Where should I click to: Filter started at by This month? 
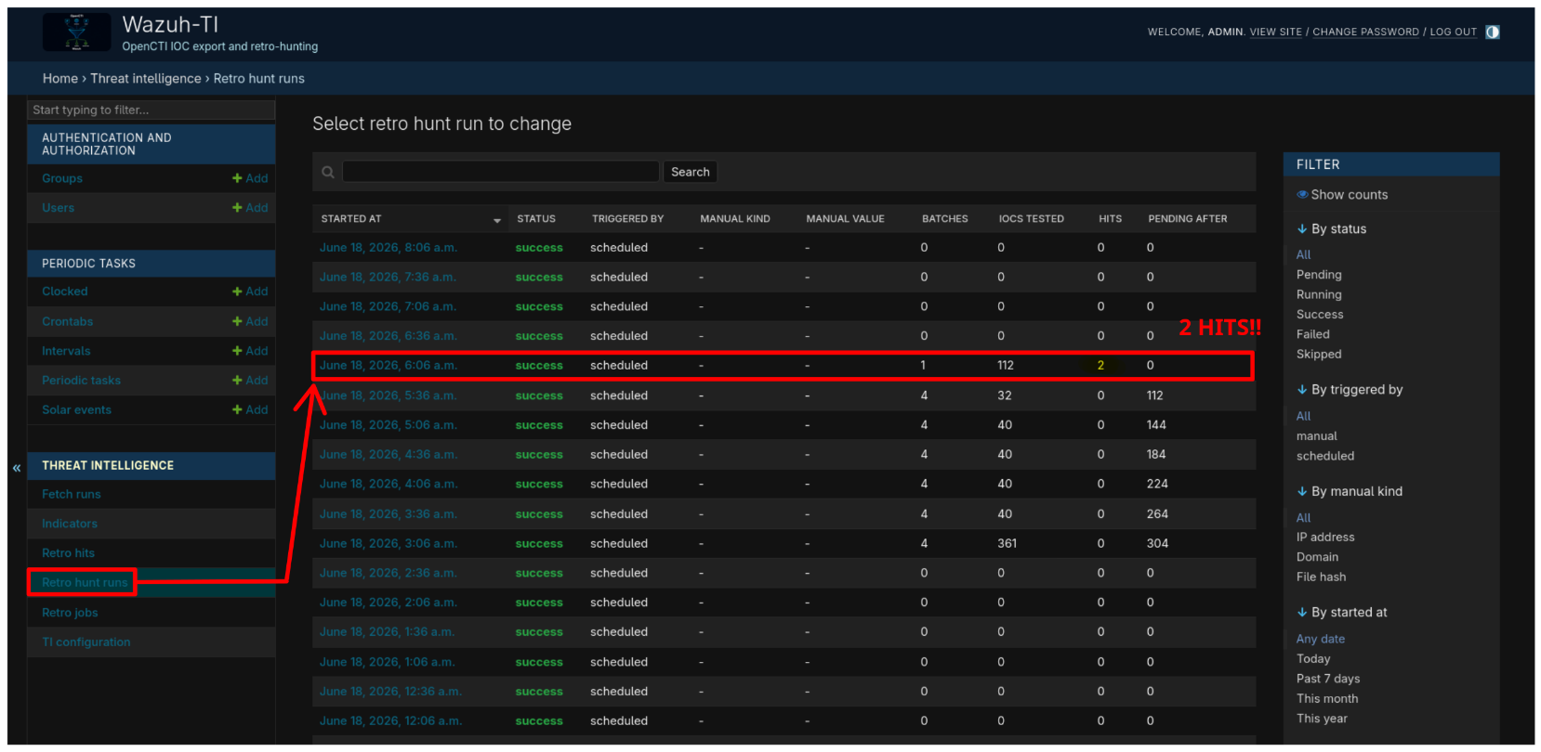click(1327, 699)
